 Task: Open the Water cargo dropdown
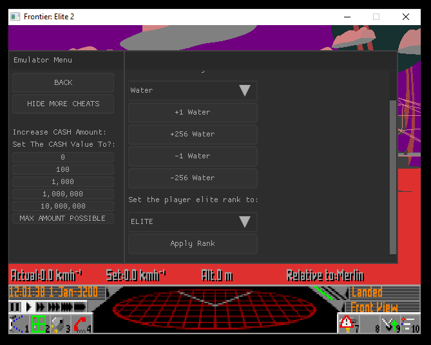193,90
